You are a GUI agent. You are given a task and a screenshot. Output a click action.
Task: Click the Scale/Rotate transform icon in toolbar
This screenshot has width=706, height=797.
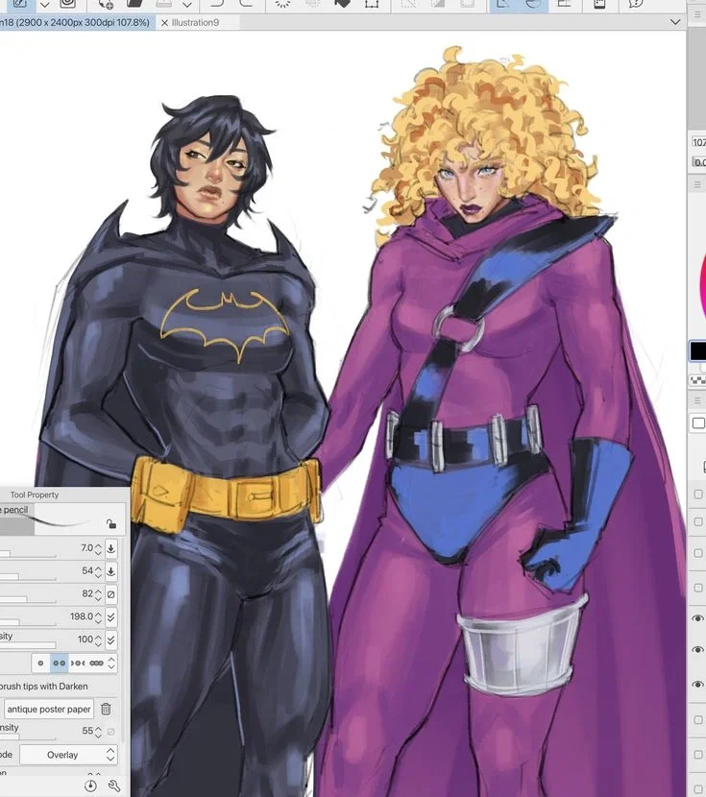tap(372, 4)
